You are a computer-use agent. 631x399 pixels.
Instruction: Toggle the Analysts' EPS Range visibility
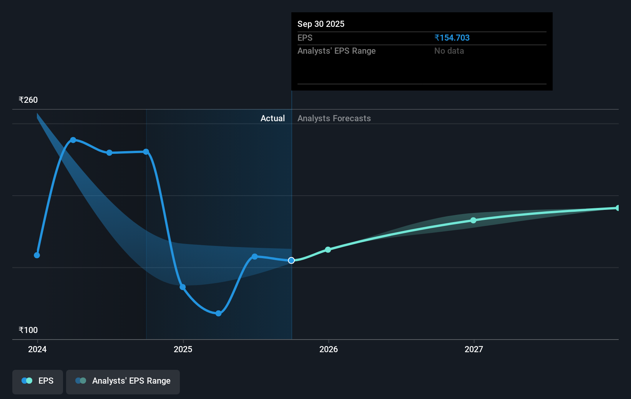click(123, 382)
